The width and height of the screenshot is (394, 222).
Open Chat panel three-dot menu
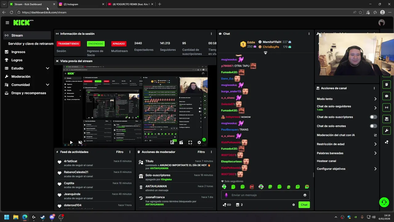coord(309,34)
